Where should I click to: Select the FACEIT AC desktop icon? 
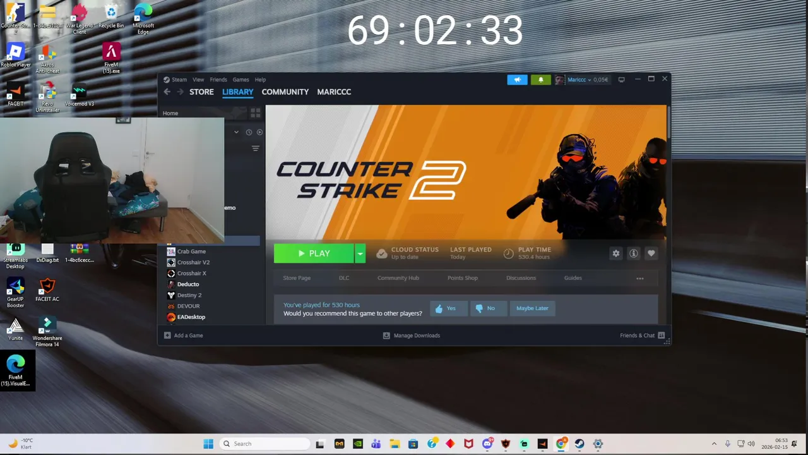(47, 291)
